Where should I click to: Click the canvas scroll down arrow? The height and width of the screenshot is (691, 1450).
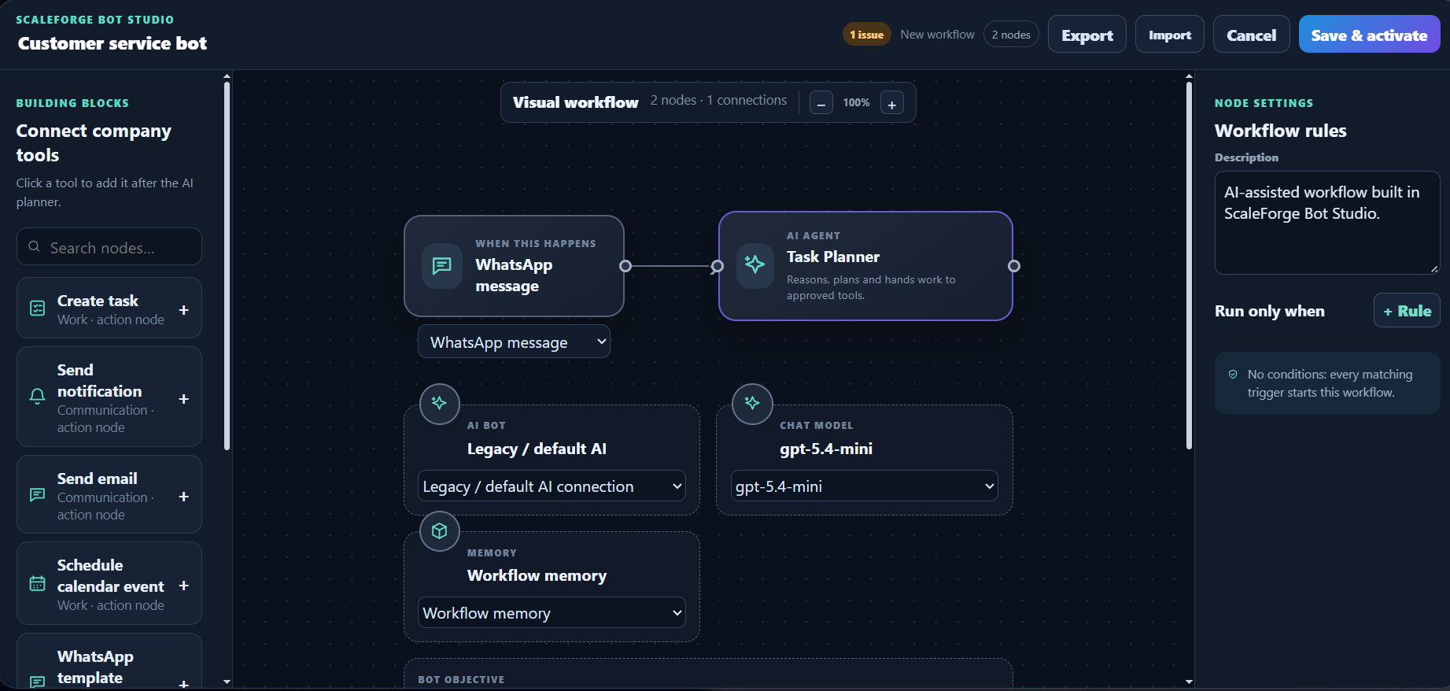coord(1189,682)
